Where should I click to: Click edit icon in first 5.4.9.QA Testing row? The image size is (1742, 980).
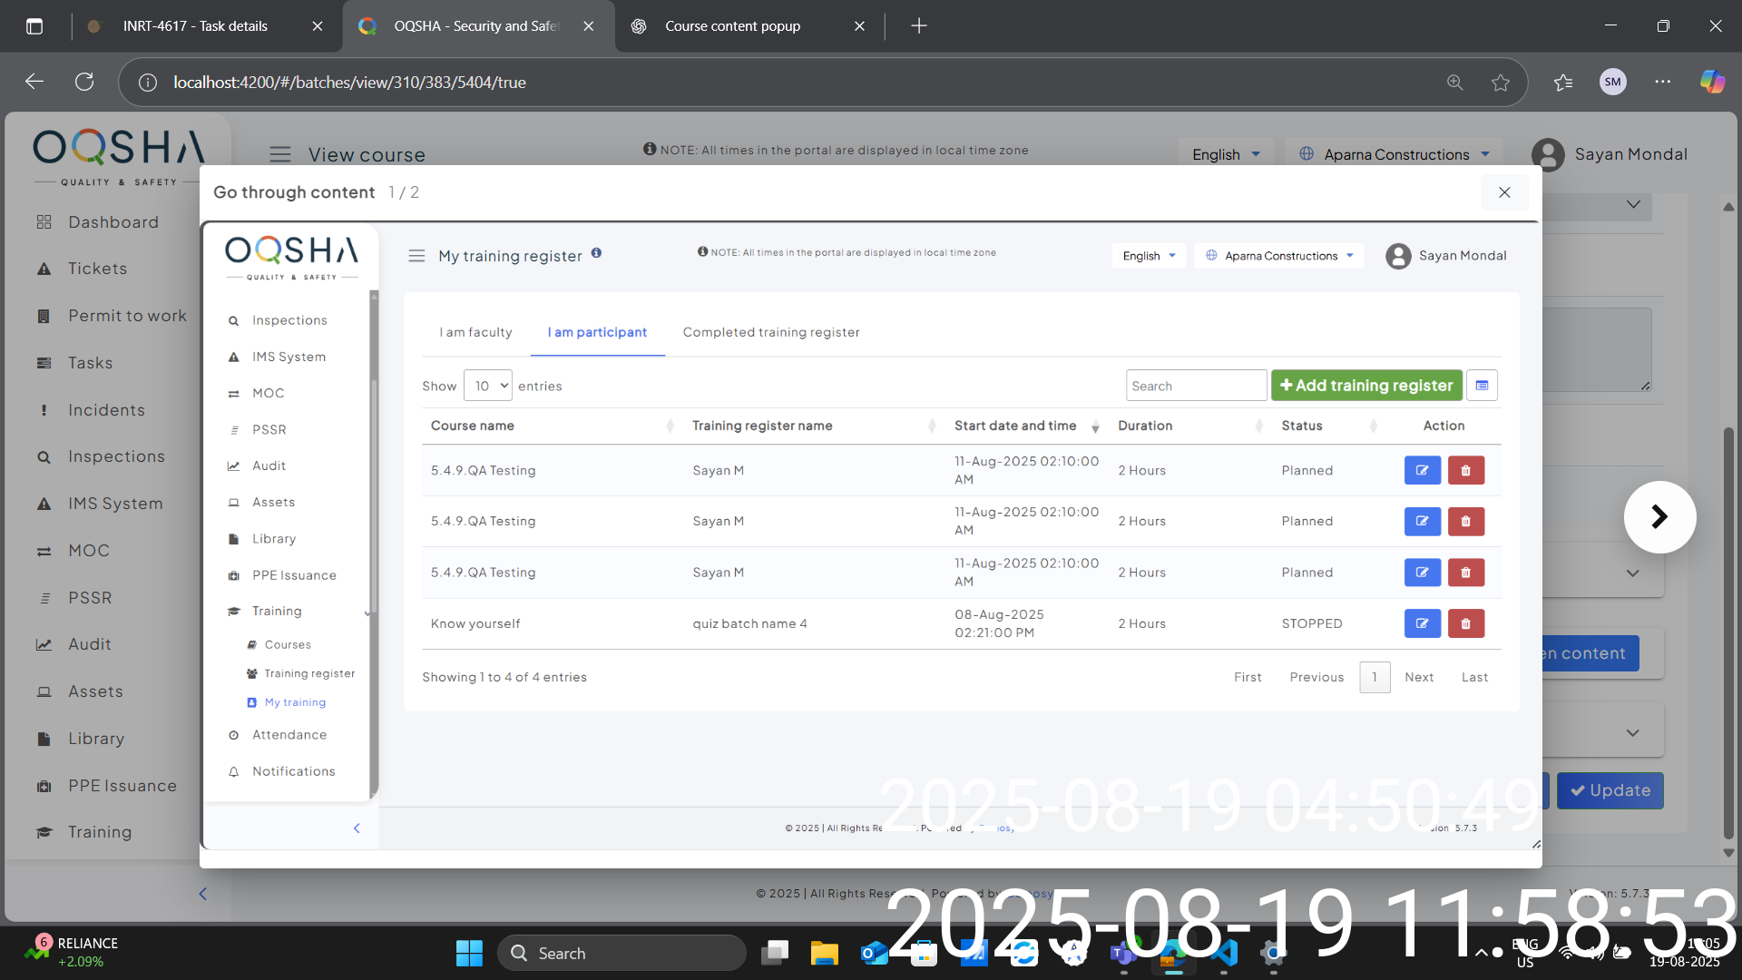point(1422,470)
